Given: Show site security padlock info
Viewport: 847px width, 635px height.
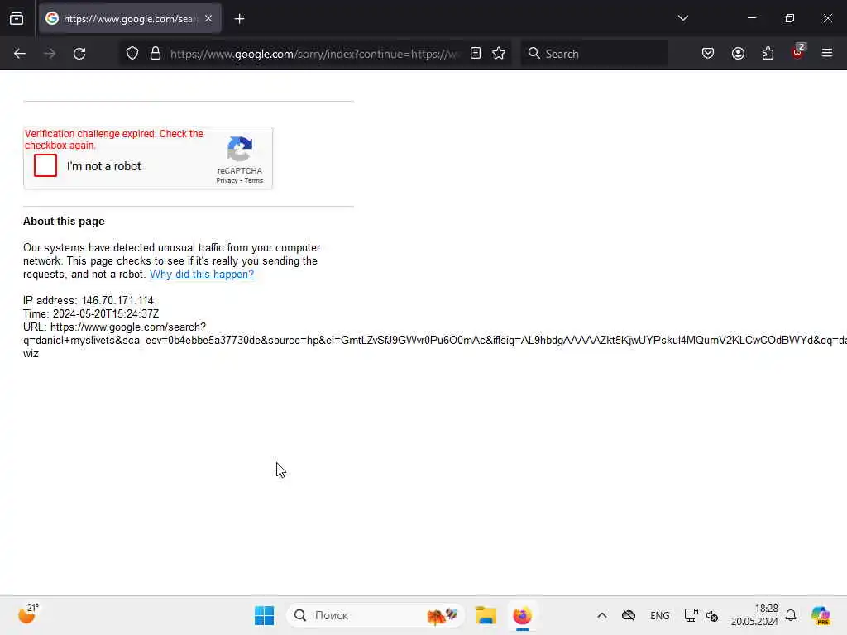Looking at the screenshot, I should pos(156,54).
